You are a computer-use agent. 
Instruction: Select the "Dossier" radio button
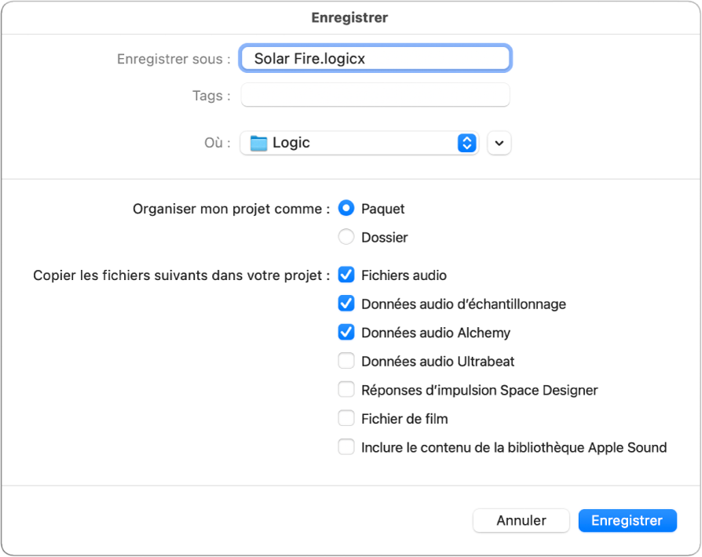346,237
